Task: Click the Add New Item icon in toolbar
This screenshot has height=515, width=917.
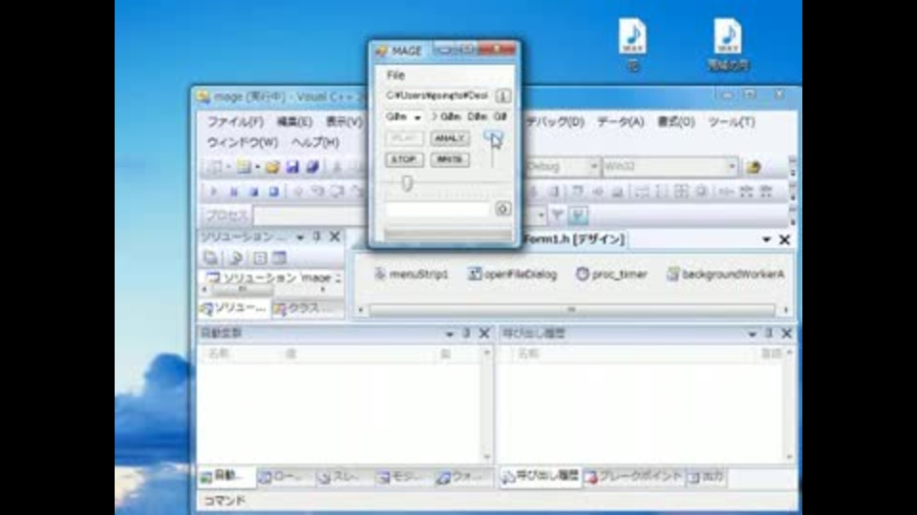Action: (244, 167)
